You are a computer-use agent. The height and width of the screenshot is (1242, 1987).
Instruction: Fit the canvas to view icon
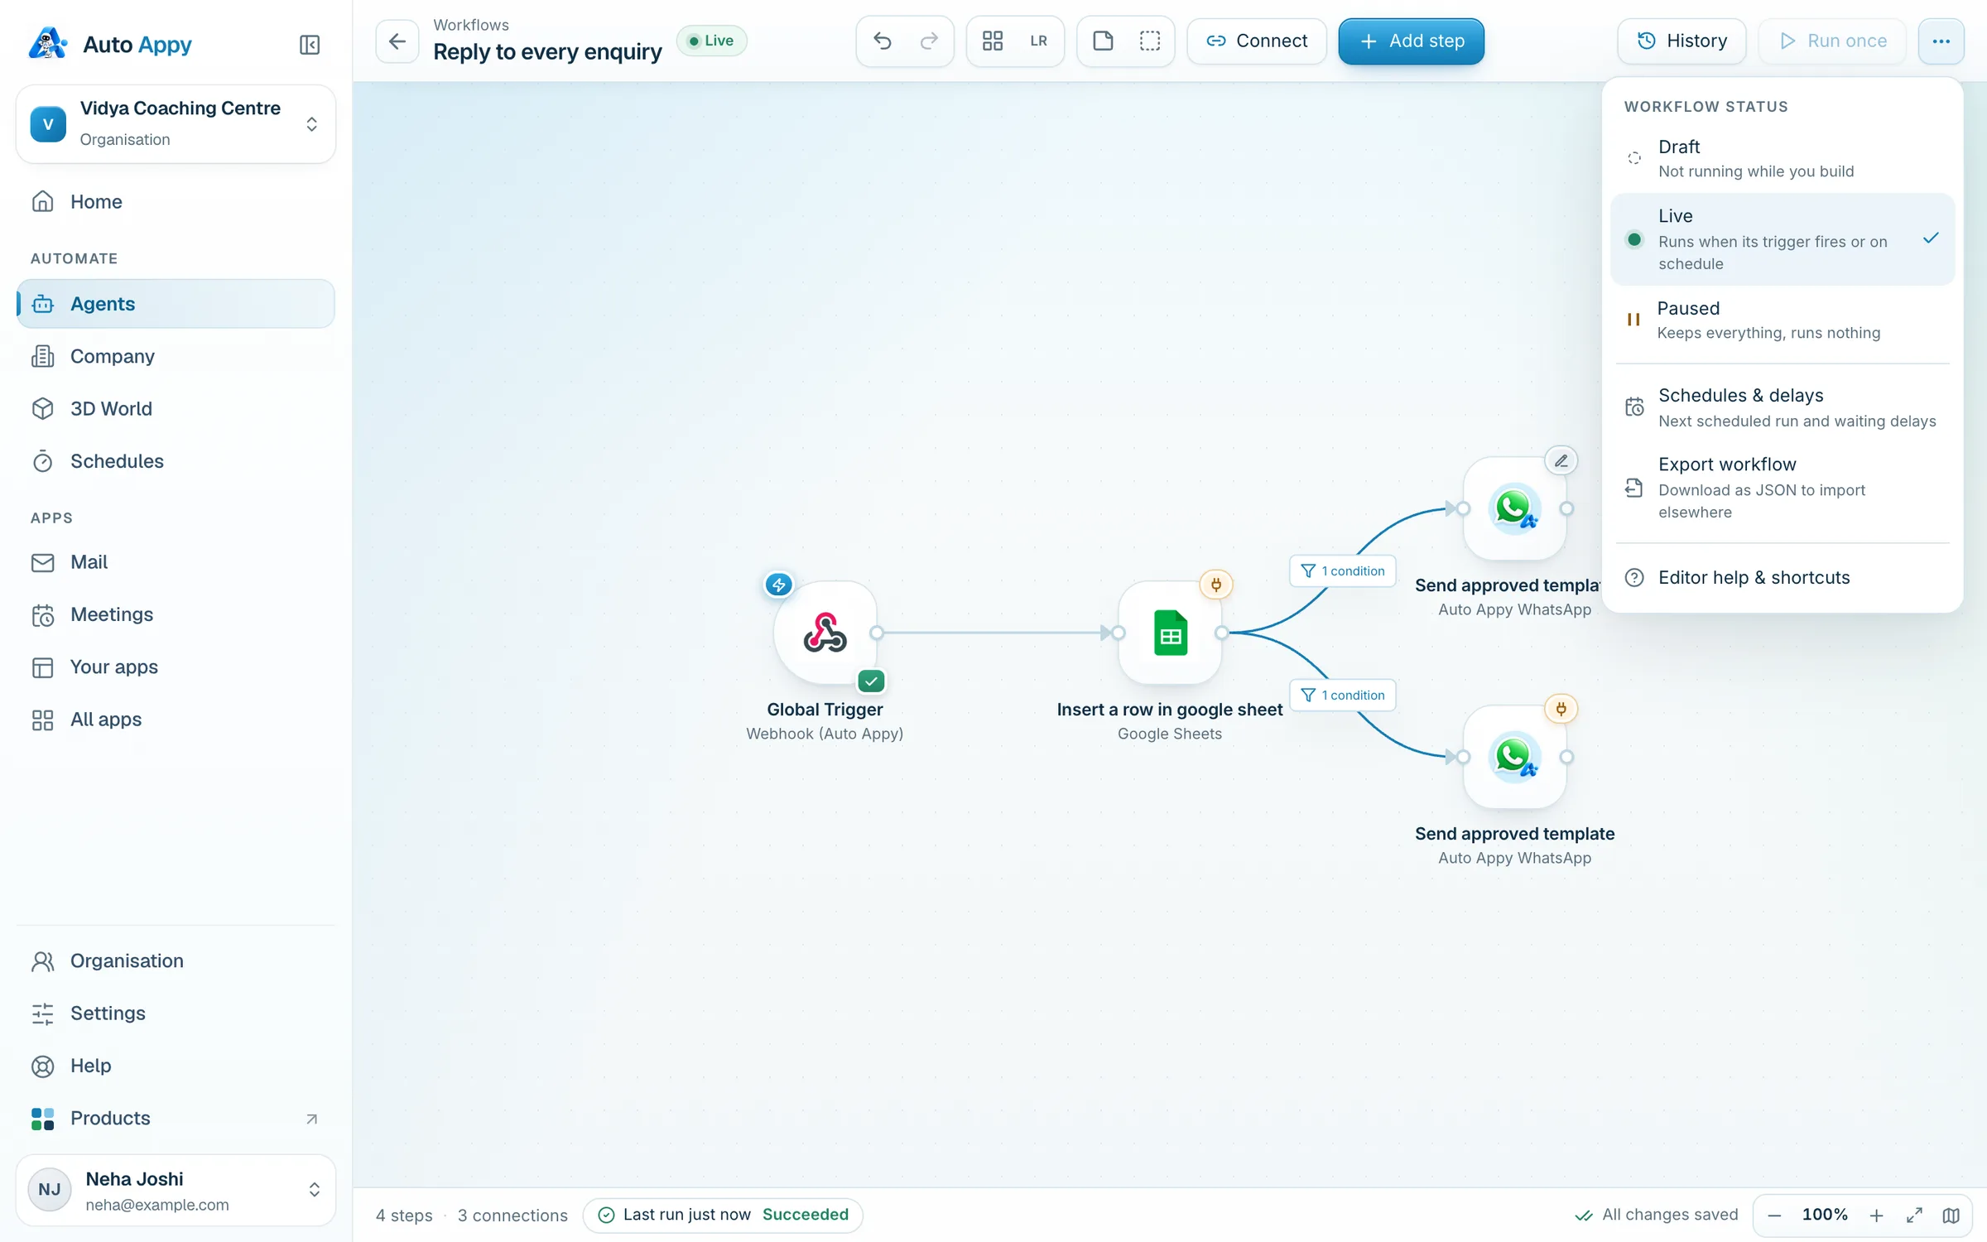tap(1914, 1215)
